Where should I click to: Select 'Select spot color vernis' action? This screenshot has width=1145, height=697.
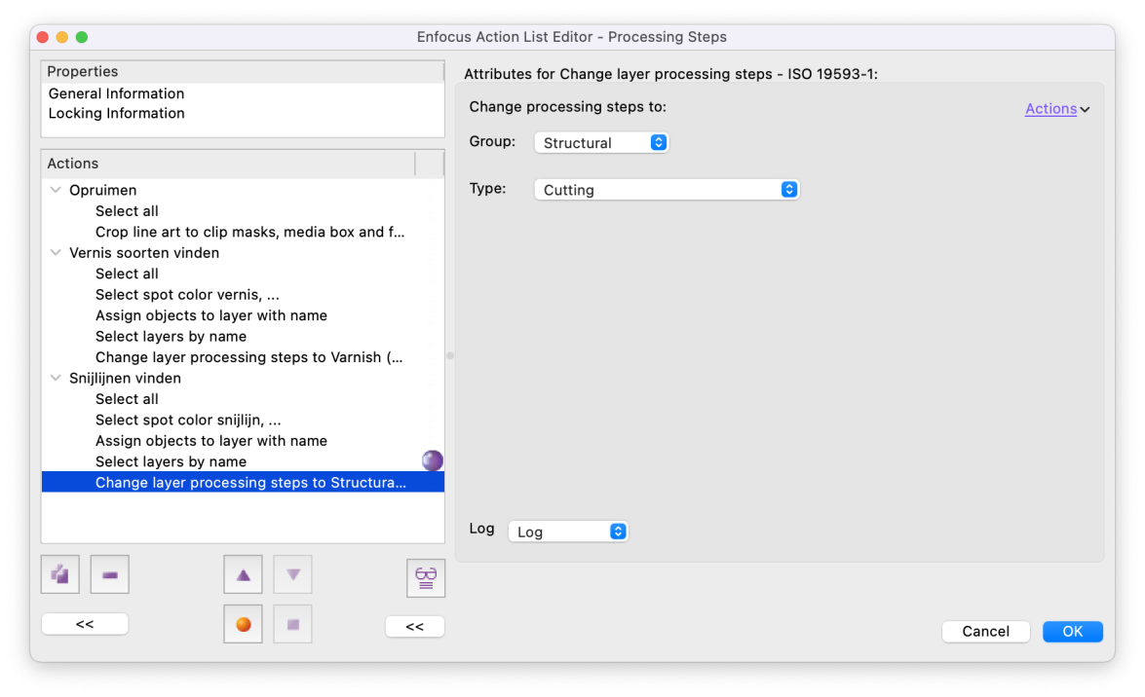pyautogui.click(x=187, y=295)
